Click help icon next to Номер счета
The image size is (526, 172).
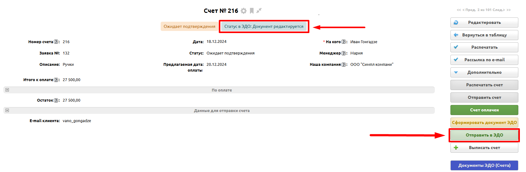click(56, 42)
